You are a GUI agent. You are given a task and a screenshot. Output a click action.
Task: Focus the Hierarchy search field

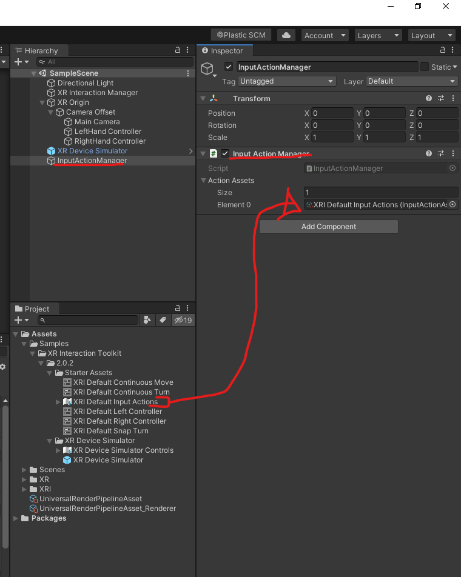[115, 62]
